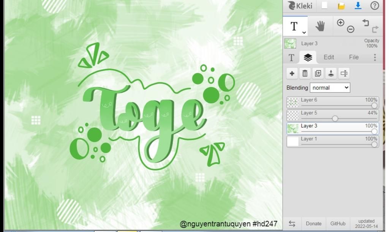This screenshot has height=232, width=389.
Task: Click the current Layer 3 preview thumbnail
Action: pos(290,43)
